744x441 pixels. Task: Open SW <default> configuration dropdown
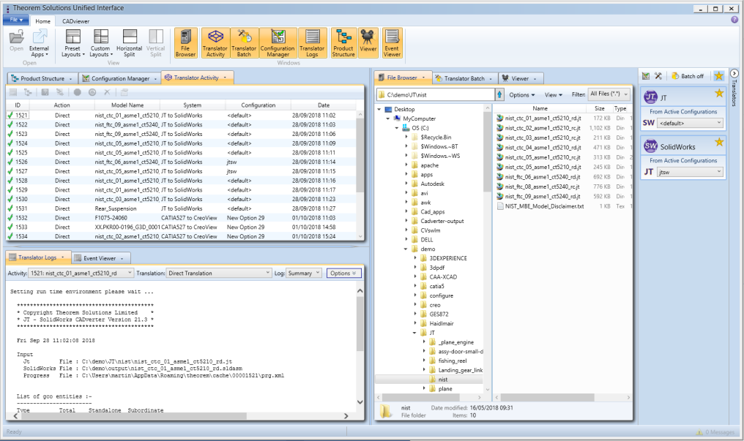pos(691,123)
